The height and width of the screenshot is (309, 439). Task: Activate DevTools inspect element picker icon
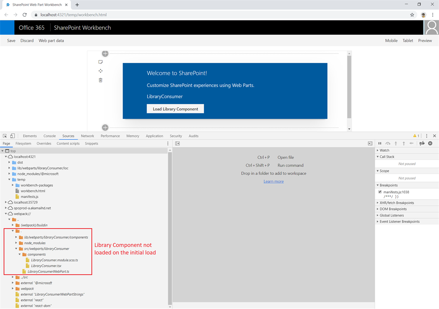(x=5, y=136)
